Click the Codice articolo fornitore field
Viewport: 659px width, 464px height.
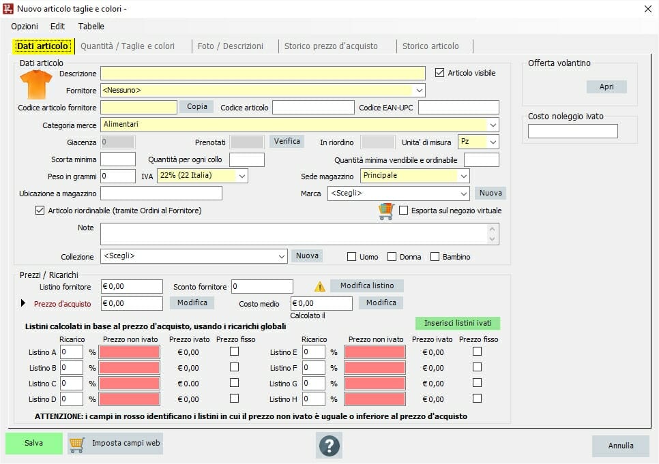click(x=138, y=107)
